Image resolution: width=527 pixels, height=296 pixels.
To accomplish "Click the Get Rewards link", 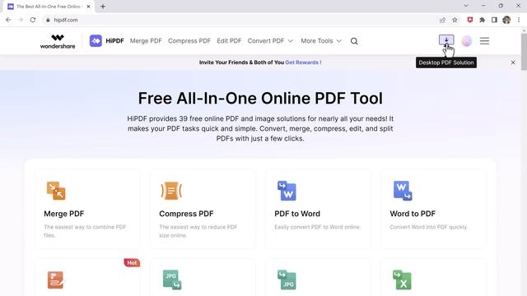I will click(x=303, y=62).
